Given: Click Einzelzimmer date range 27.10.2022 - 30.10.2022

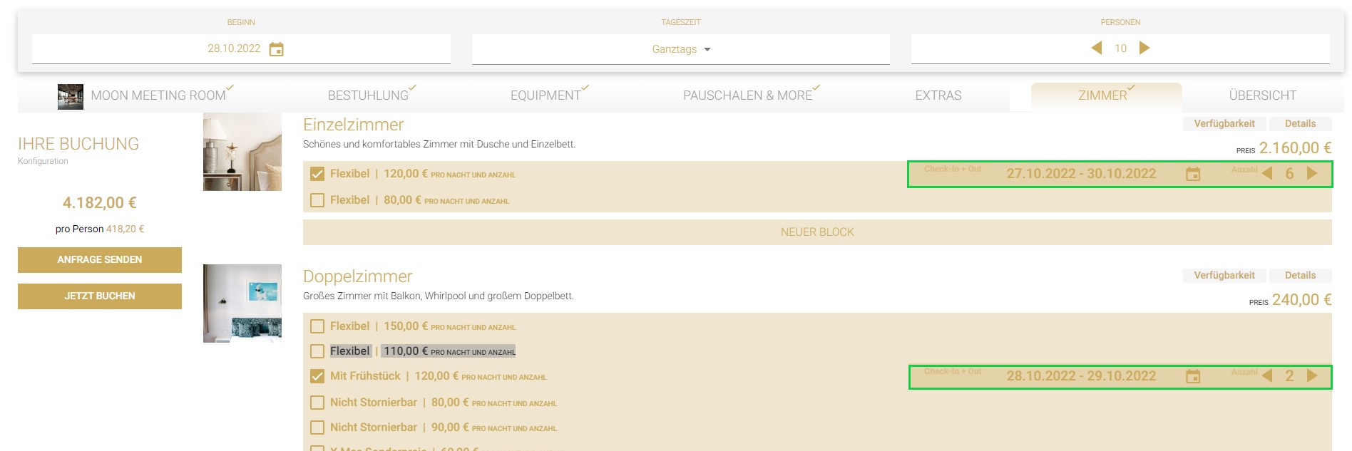Looking at the screenshot, I should [1081, 174].
